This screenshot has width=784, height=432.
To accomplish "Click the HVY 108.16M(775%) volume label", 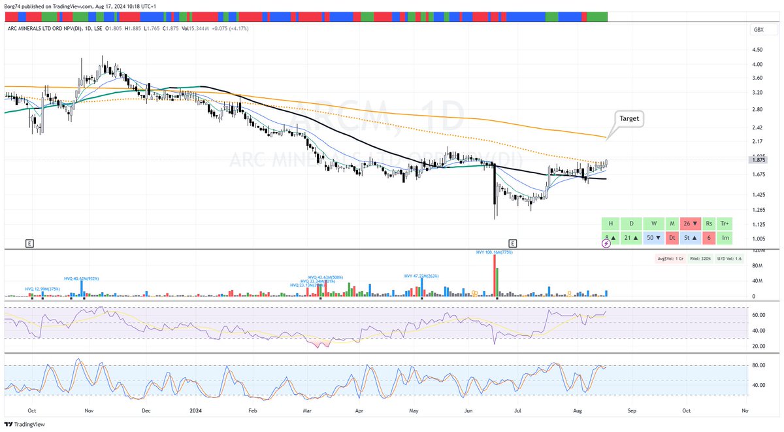I will (x=495, y=252).
